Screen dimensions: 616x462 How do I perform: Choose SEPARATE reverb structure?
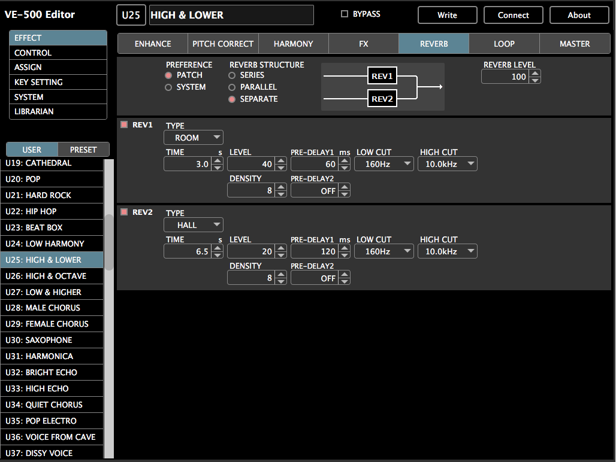coord(232,99)
